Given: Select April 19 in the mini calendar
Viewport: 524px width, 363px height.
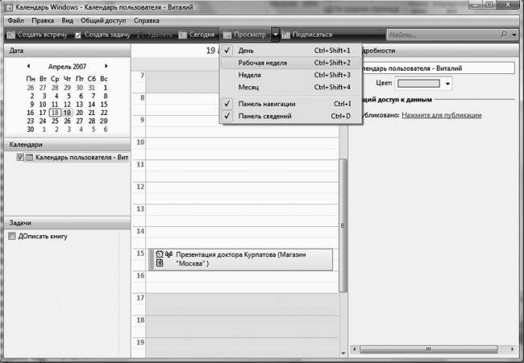Looking at the screenshot, I should pyautogui.click(x=68, y=113).
